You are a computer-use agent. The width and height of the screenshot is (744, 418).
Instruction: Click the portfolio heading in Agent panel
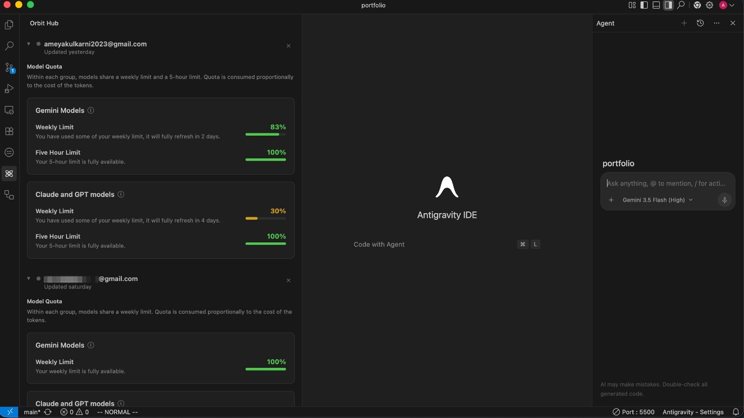coord(618,163)
